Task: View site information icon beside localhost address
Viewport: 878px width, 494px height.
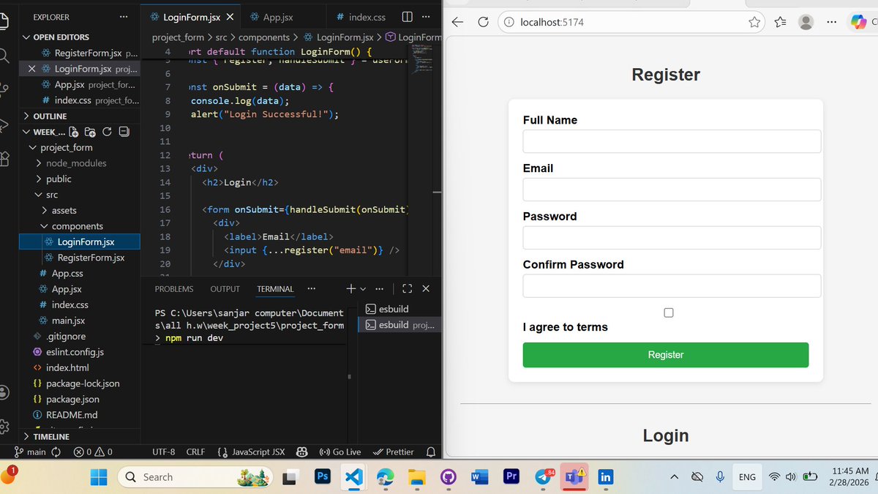Action: coord(509,22)
